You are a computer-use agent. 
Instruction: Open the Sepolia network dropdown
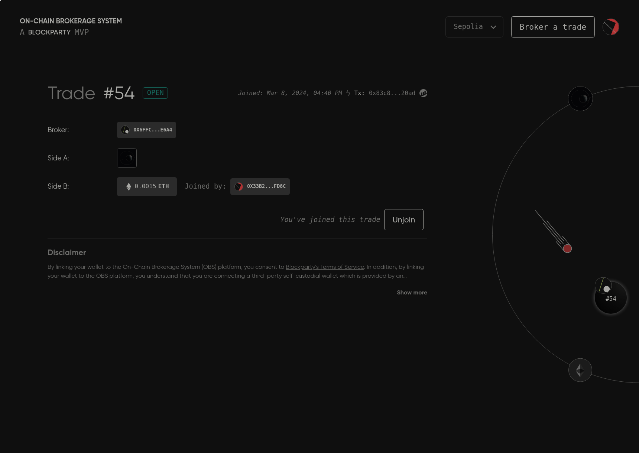474,27
